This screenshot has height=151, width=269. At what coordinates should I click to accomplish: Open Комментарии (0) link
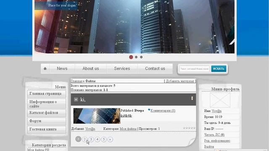pyautogui.click(x=163, y=111)
